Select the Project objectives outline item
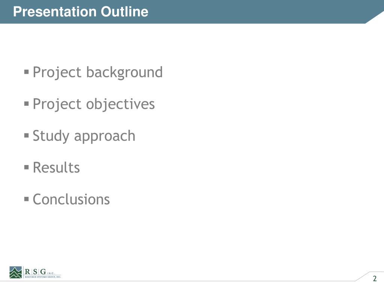This screenshot has height=288, width=384. 94,104
